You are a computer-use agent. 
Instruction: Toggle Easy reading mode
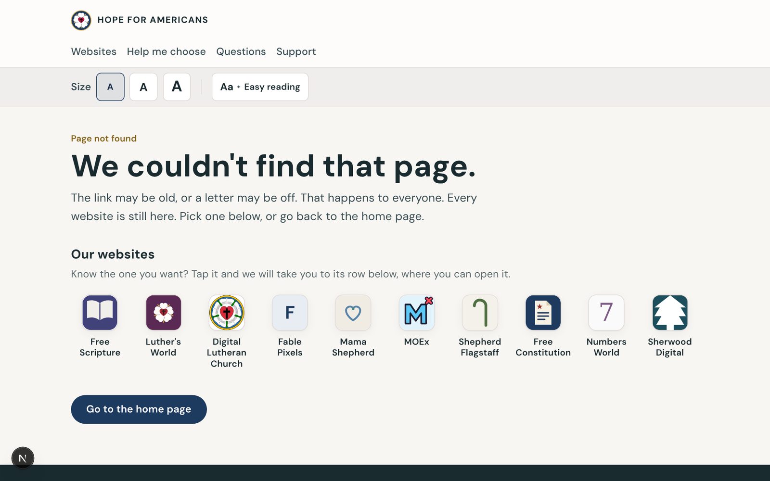click(x=260, y=87)
